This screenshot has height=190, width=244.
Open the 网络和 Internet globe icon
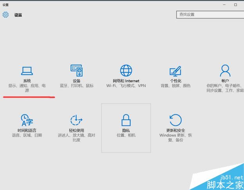point(126,70)
